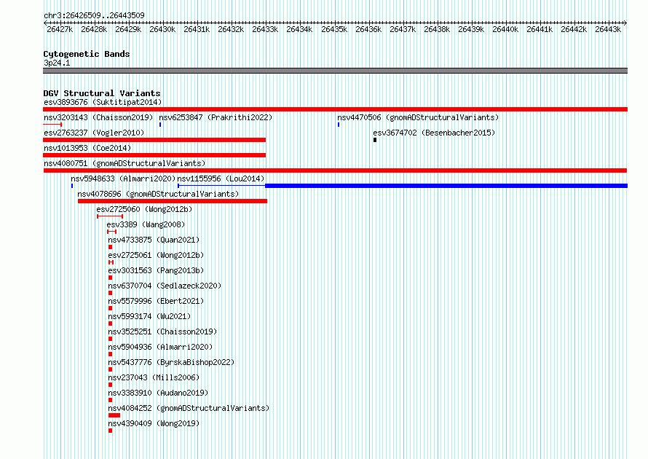Open nsv4733875 (Quan2021) label
Viewport: 648px width, 459px height.
[154, 240]
